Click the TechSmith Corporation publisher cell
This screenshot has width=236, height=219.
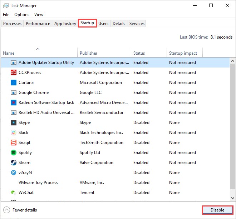tap(102, 143)
